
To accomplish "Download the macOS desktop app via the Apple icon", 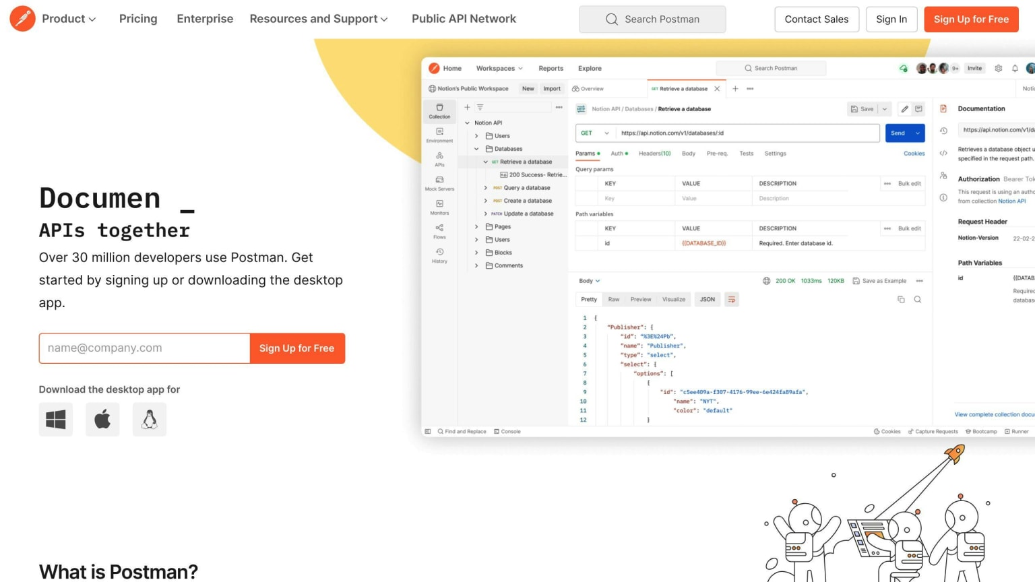I will point(102,420).
